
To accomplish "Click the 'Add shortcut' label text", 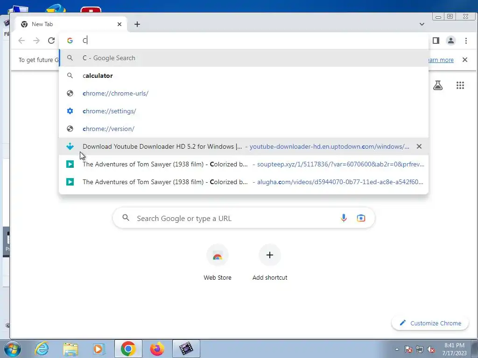I will point(270,278).
